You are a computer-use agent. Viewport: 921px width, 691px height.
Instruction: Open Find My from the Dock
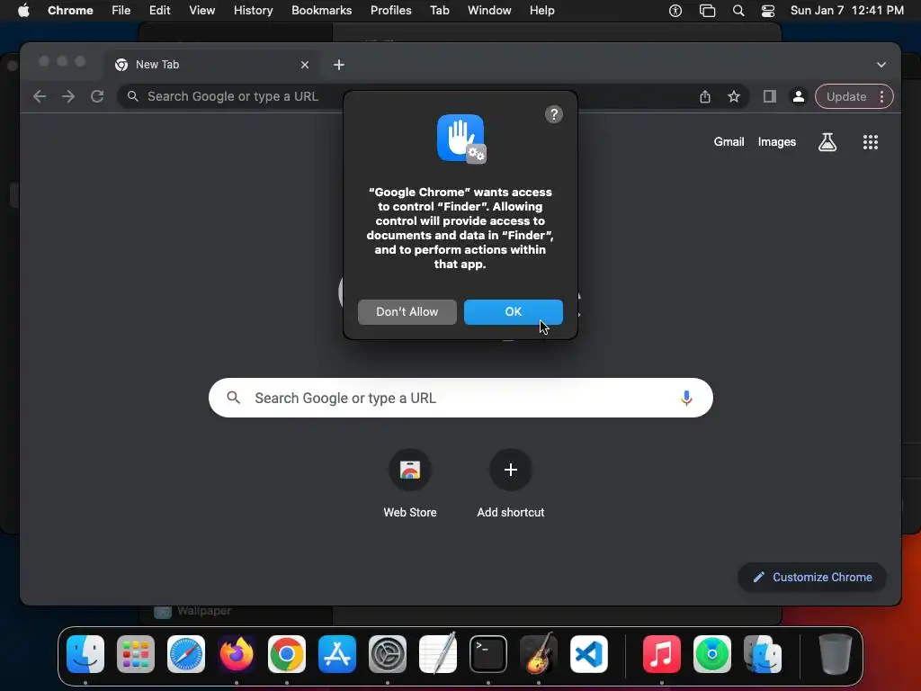712,654
